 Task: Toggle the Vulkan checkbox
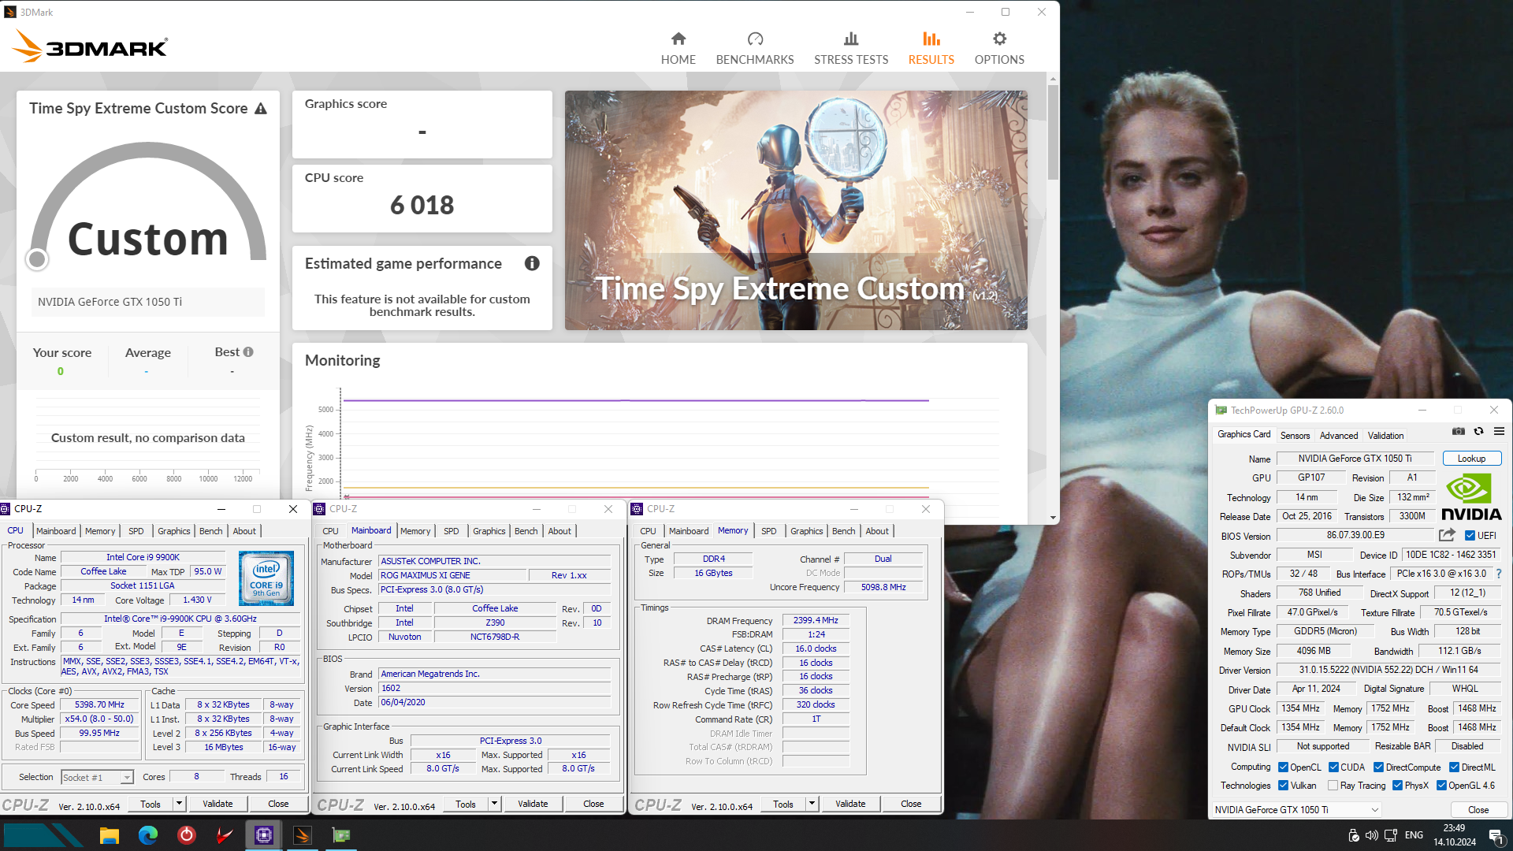(1283, 786)
